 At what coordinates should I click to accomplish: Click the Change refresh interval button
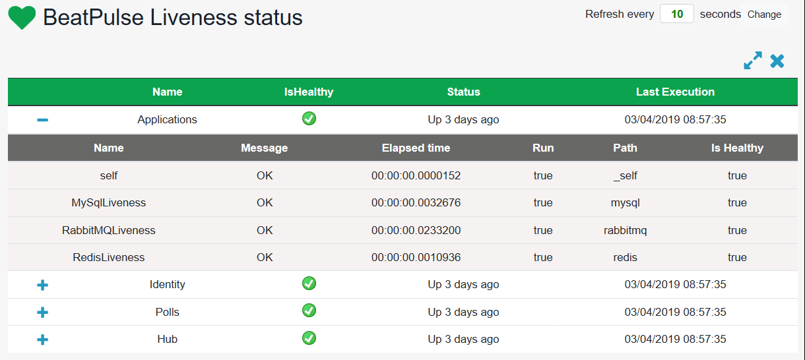click(764, 15)
